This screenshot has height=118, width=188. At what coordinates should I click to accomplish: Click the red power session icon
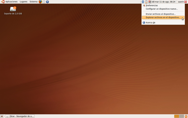[186, 2]
